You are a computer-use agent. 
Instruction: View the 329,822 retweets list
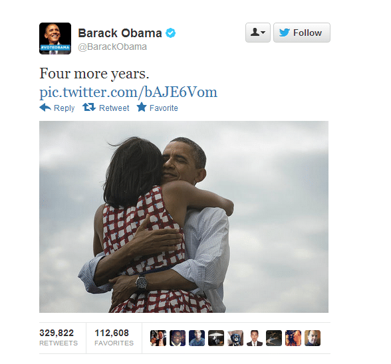pyautogui.click(x=59, y=337)
